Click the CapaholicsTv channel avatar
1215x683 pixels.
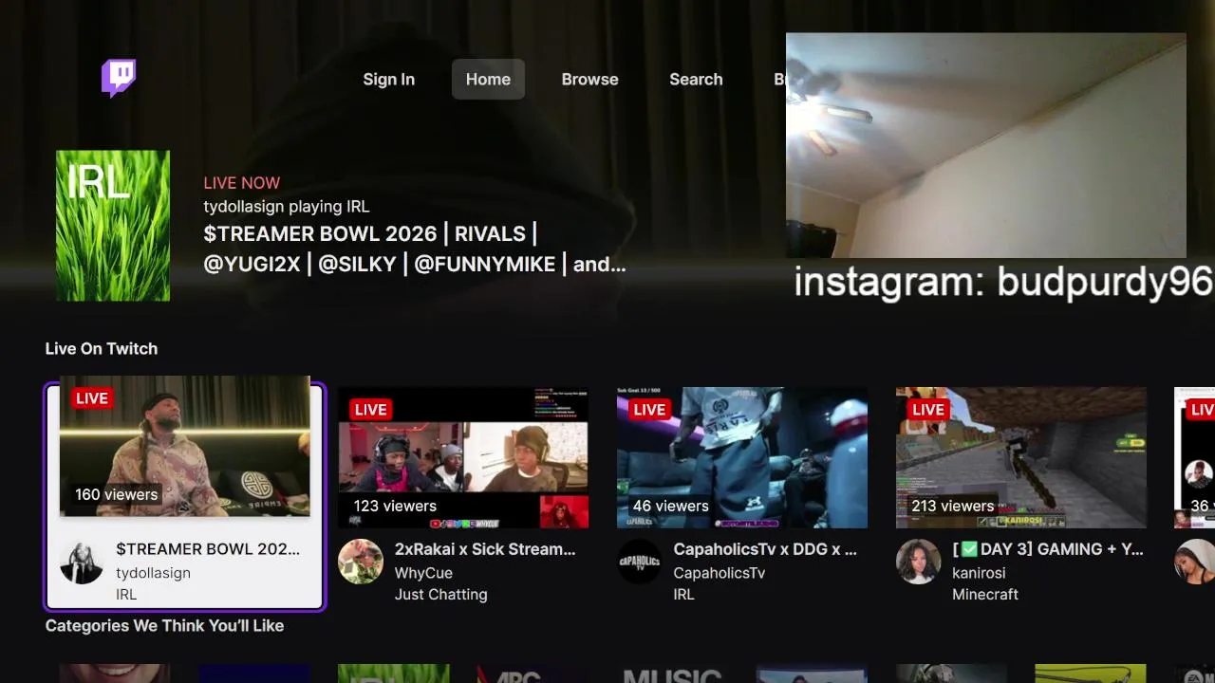(640, 562)
